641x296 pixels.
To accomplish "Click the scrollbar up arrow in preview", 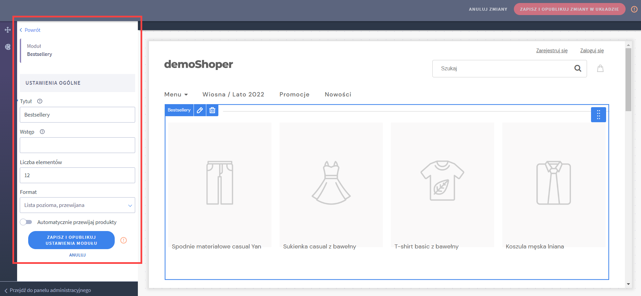I will coord(628,45).
